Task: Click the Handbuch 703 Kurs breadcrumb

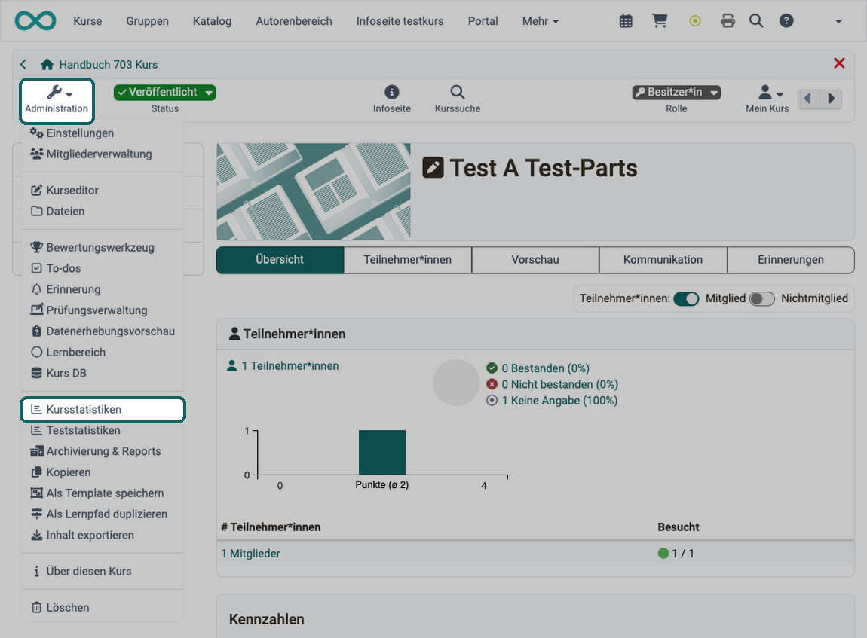Action: point(109,65)
